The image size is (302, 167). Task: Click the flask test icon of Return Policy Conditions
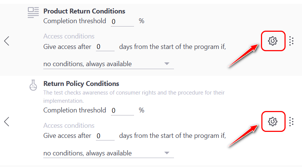33,86
